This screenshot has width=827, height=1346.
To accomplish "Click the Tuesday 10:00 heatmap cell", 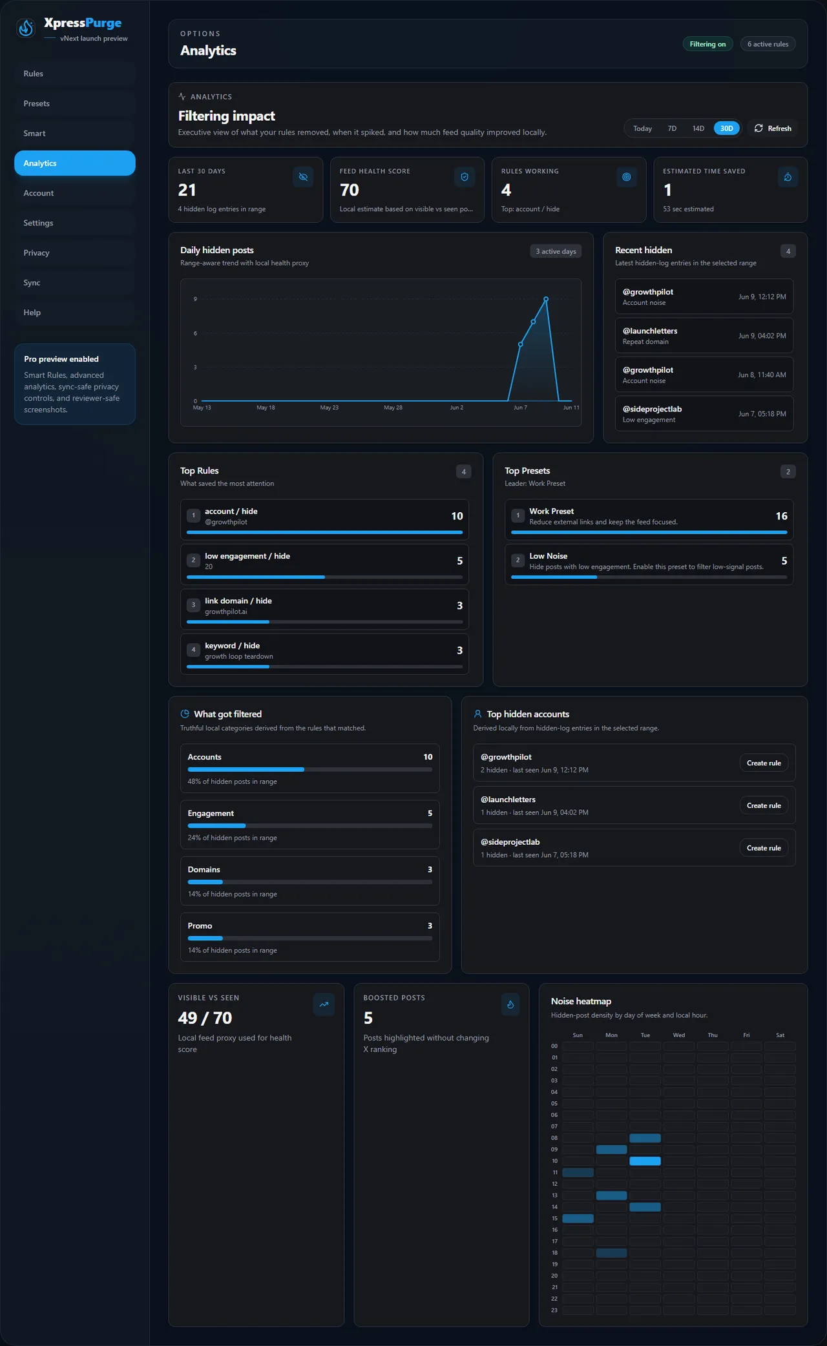I will (x=645, y=1161).
